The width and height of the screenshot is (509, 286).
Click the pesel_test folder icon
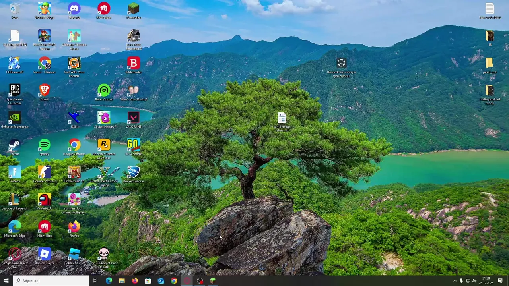coord(490,66)
